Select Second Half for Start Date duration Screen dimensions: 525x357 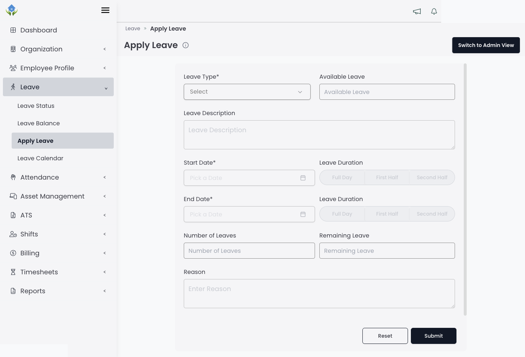432,177
